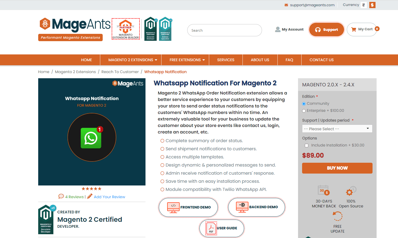Click the $89.00 price text

313,155
